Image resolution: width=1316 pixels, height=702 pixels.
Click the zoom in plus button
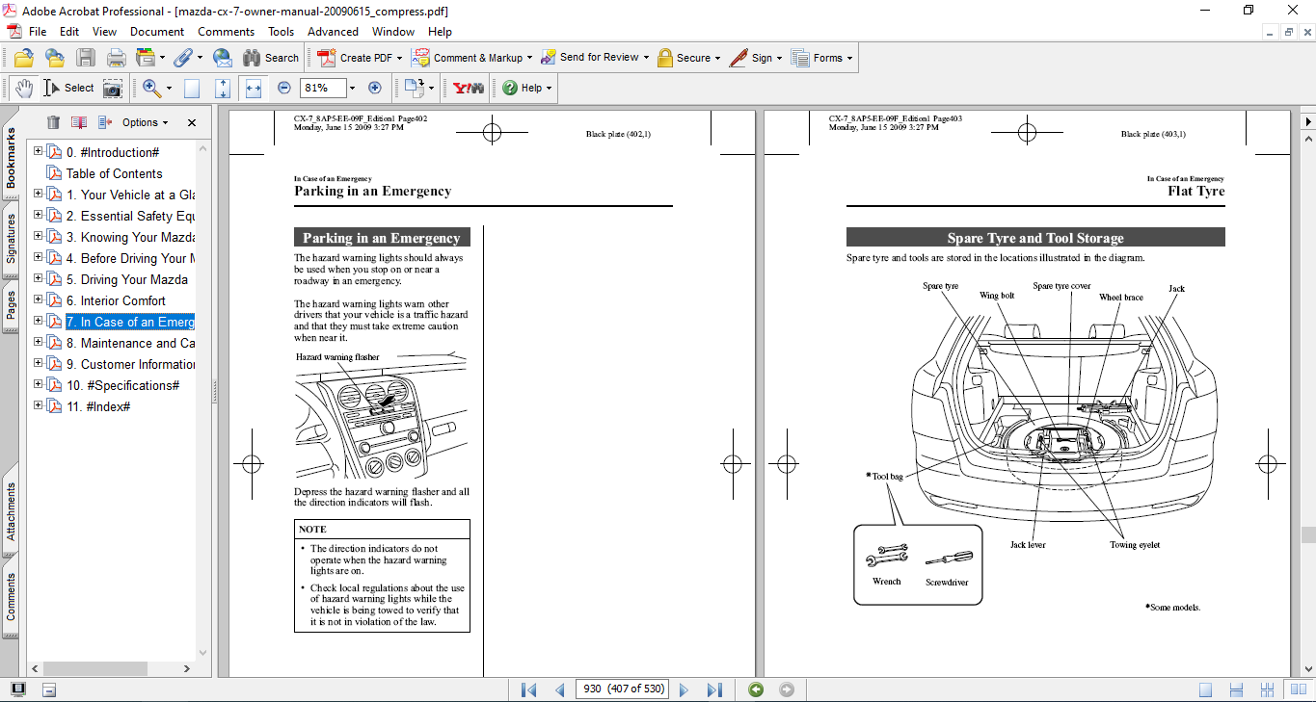pyautogui.click(x=375, y=88)
